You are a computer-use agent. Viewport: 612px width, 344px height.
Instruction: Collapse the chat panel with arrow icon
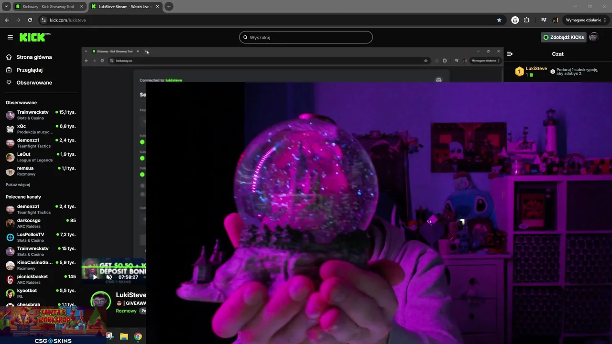coord(510,54)
